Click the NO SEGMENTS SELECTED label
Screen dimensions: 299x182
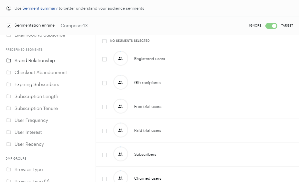[130, 41]
